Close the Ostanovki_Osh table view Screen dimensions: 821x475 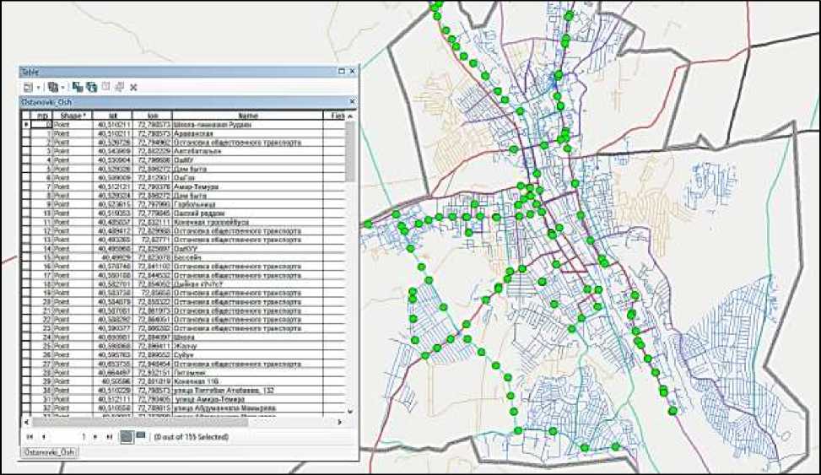click(352, 101)
